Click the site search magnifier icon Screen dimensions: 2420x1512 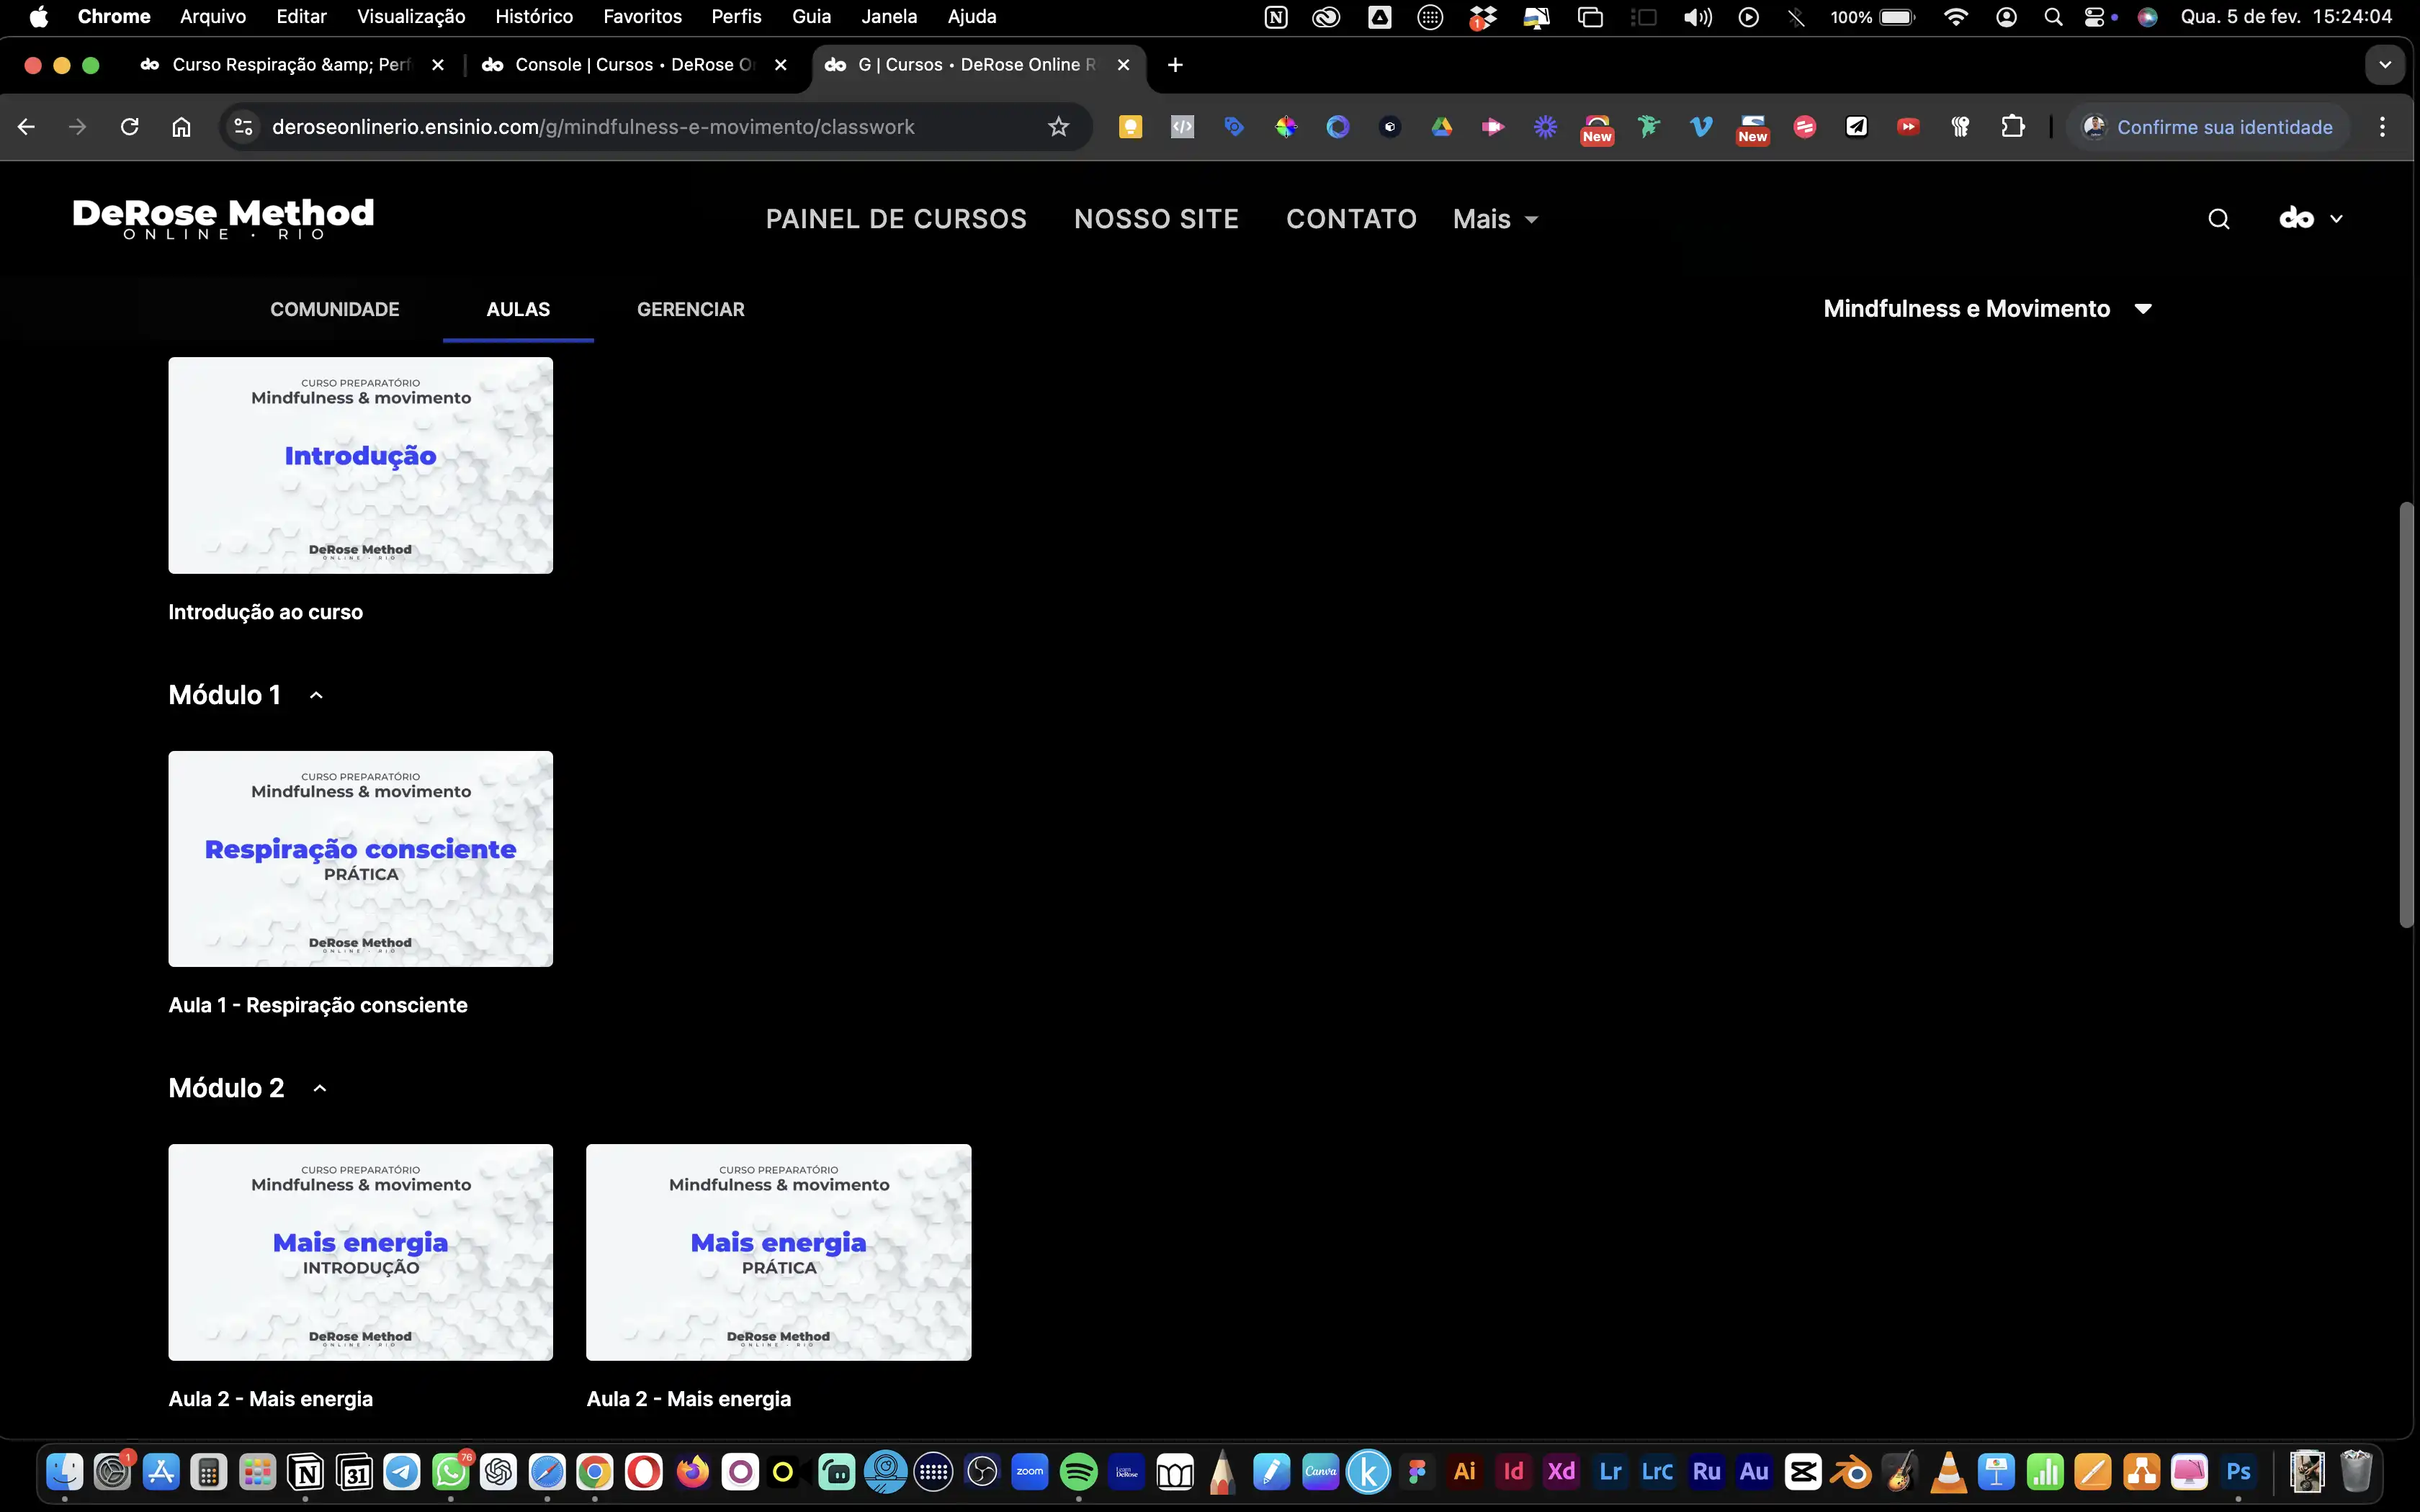tap(2218, 219)
